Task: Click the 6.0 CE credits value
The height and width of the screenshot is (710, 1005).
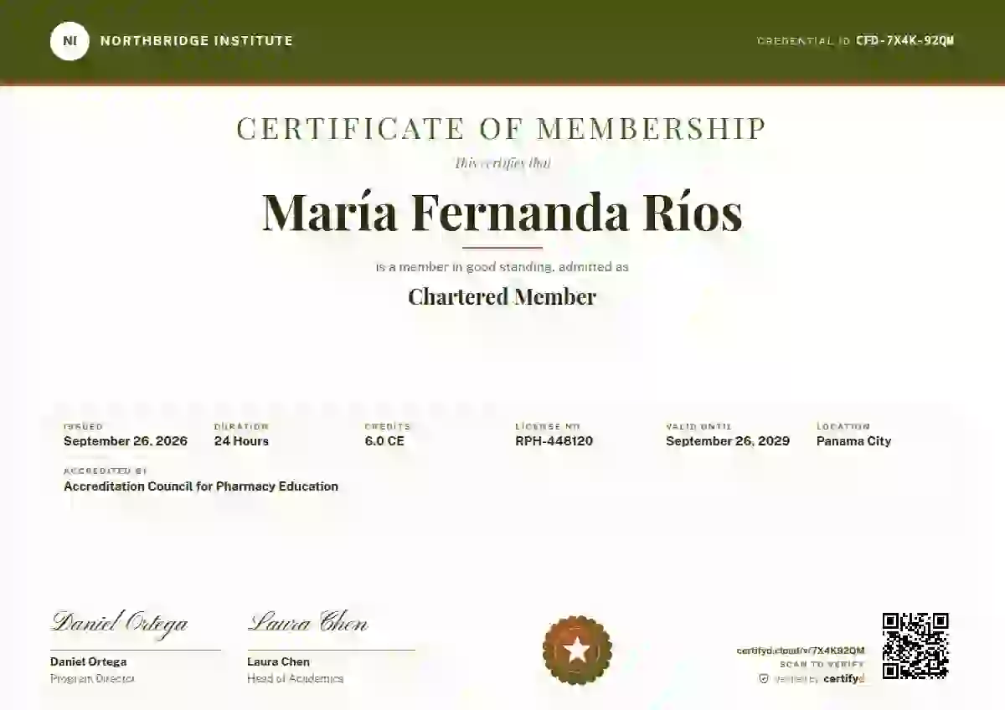Action: click(x=384, y=441)
